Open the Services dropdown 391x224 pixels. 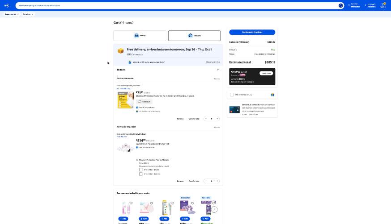pyautogui.click(x=28, y=14)
